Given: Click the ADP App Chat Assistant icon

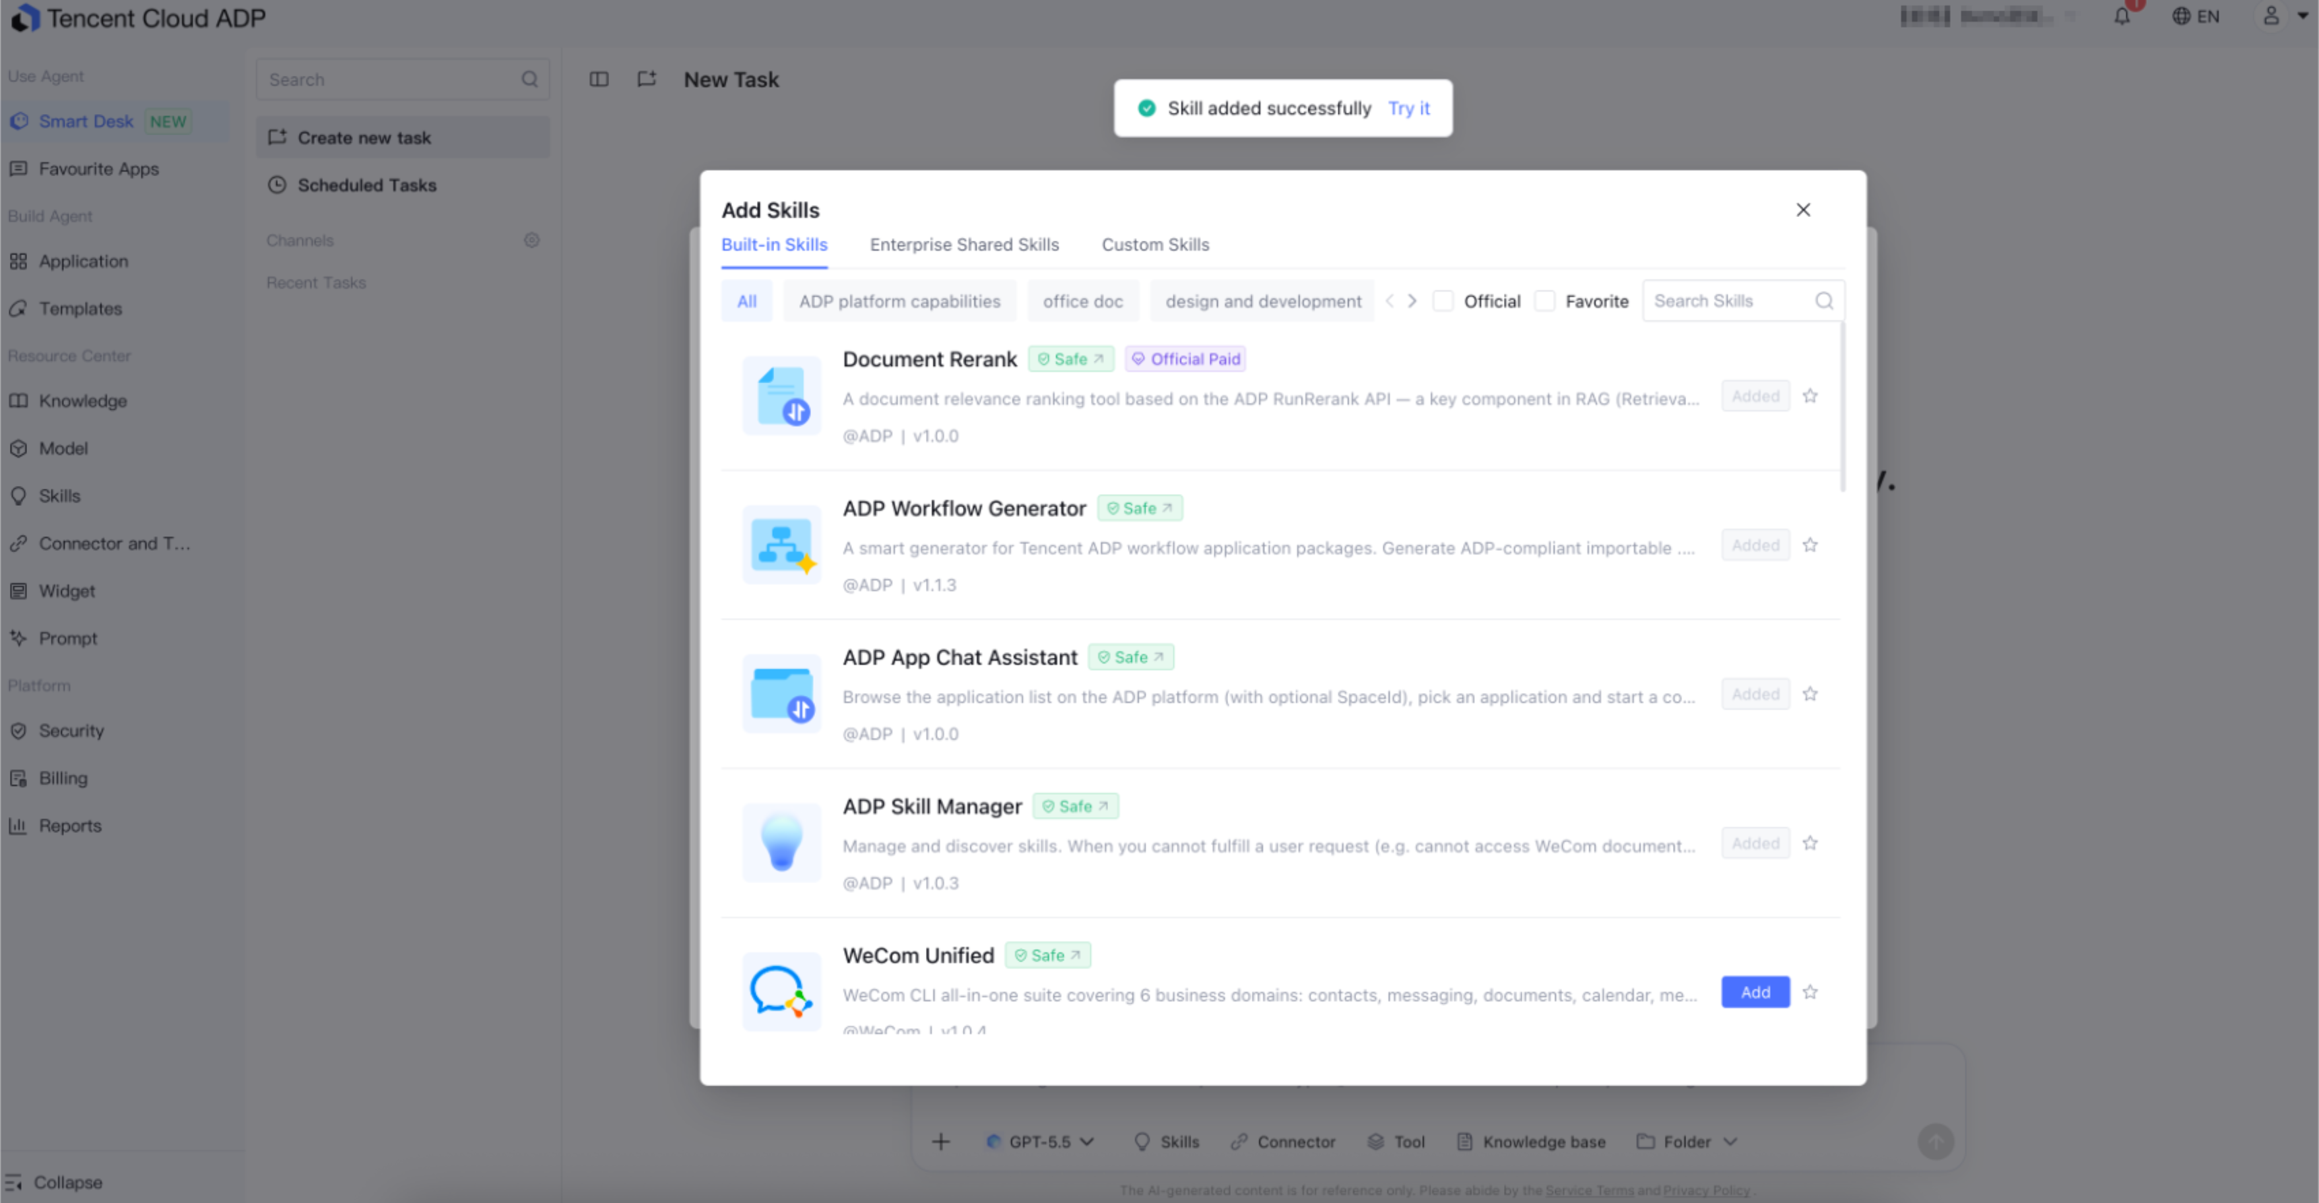Looking at the screenshot, I should pyautogui.click(x=781, y=694).
